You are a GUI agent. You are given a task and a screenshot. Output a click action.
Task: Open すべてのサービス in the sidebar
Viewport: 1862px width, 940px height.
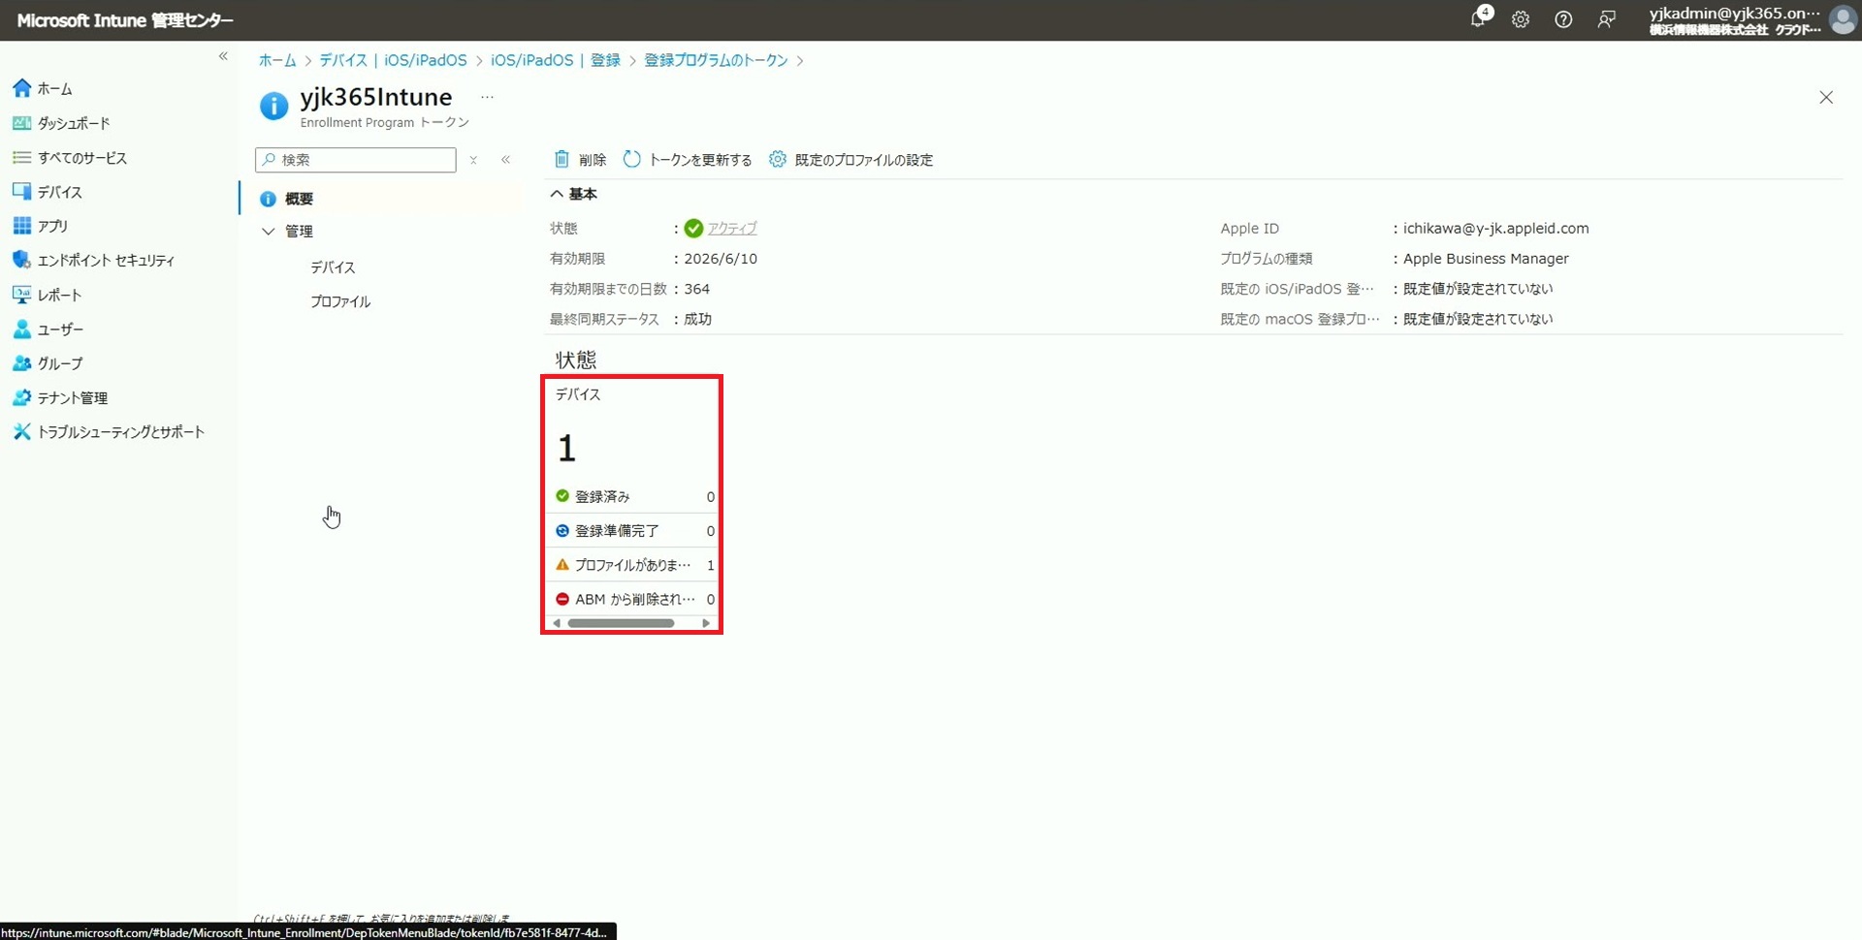[70, 157]
